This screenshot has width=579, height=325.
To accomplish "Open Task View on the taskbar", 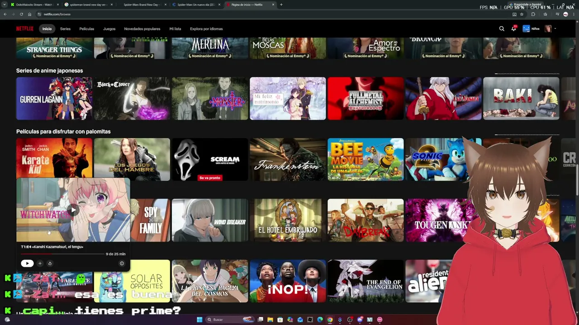I will (x=260, y=320).
